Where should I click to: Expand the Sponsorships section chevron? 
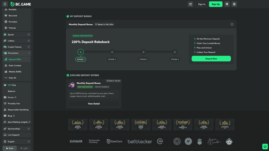coord(29,129)
